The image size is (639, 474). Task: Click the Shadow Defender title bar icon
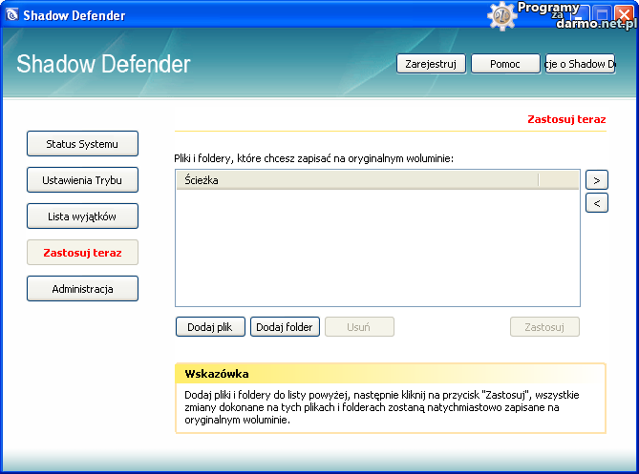pos(12,15)
